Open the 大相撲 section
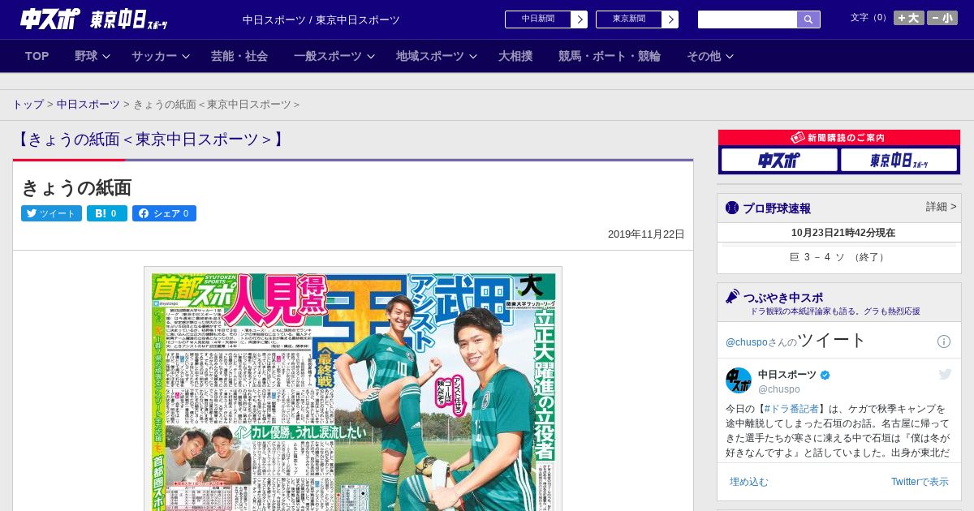Screen dimensions: 974x511 515,56
